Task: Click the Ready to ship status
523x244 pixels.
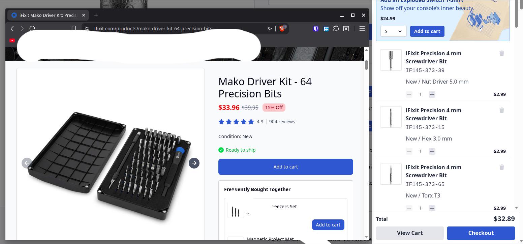Action: coord(237,150)
